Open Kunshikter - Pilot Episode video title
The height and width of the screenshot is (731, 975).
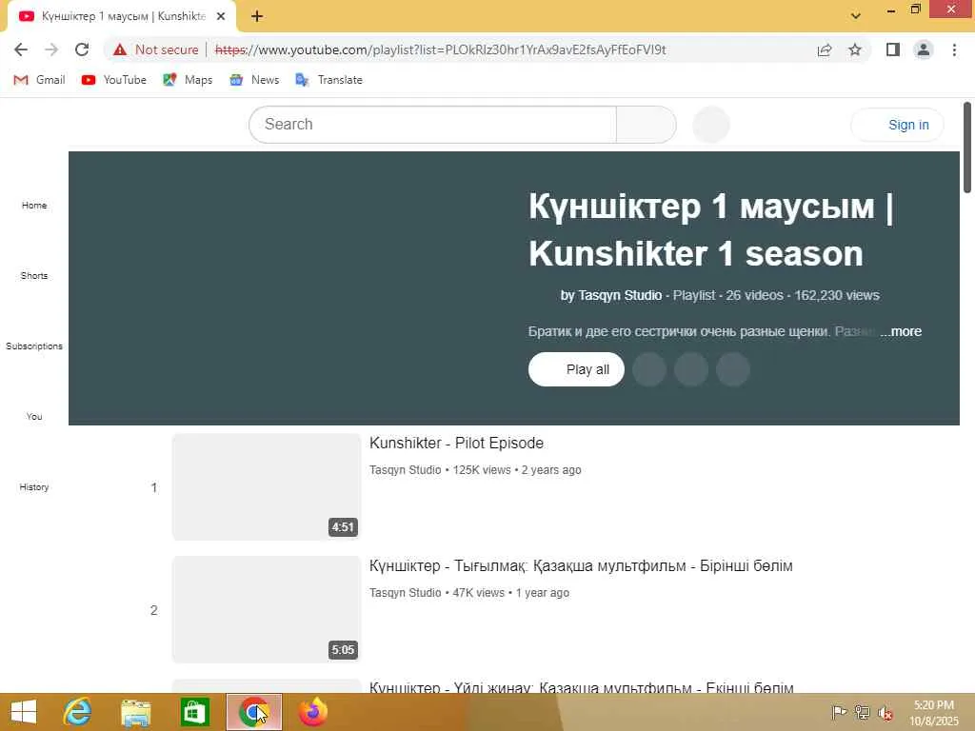[456, 444]
